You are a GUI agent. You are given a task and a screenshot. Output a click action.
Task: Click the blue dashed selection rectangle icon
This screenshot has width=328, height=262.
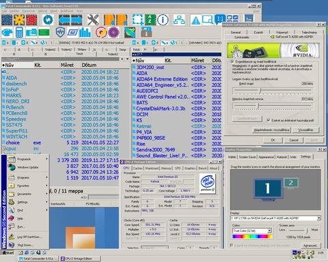tap(138, 20)
